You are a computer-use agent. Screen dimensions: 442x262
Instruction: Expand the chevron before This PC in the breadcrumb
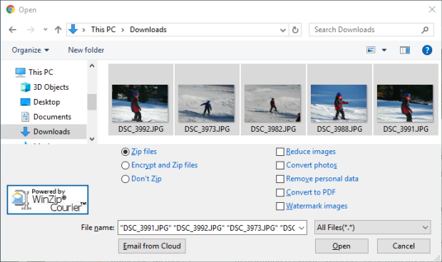(x=83, y=30)
